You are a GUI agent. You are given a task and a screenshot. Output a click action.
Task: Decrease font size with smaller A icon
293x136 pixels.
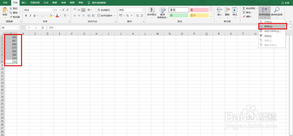coord(67,10)
